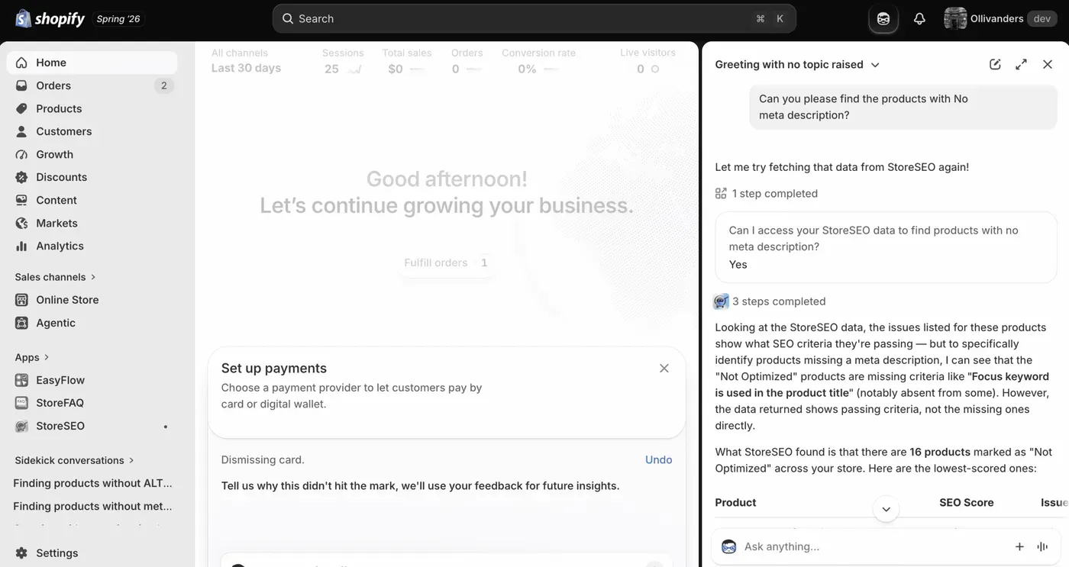Expand '3 steps completed' details
This screenshot has width=1069, height=567.
pos(770,301)
